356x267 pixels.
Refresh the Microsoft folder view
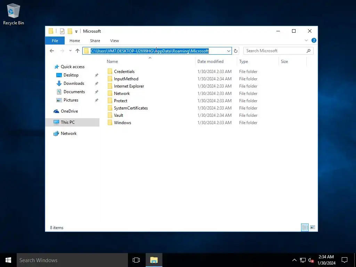coord(236,51)
